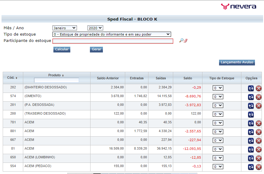Click saídas value 36.942,15
This screenshot has height=174, width=264.
(164, 148)
